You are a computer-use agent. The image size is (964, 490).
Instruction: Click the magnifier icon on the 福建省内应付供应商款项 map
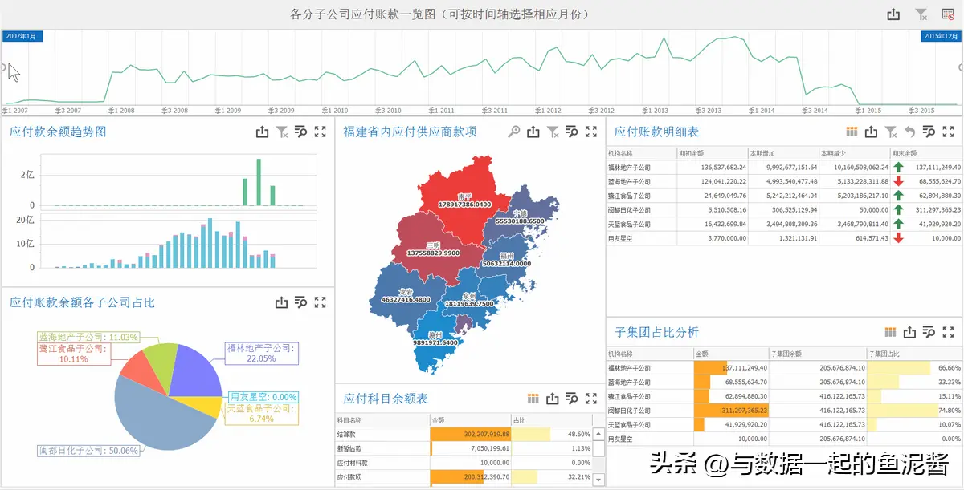tap(514, 132)
